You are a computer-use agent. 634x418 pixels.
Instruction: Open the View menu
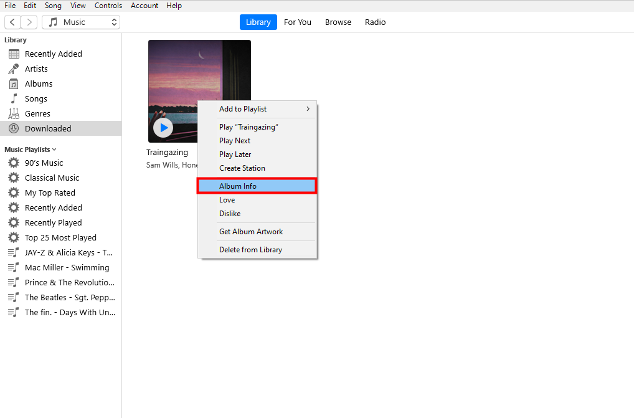coord(78,6)
